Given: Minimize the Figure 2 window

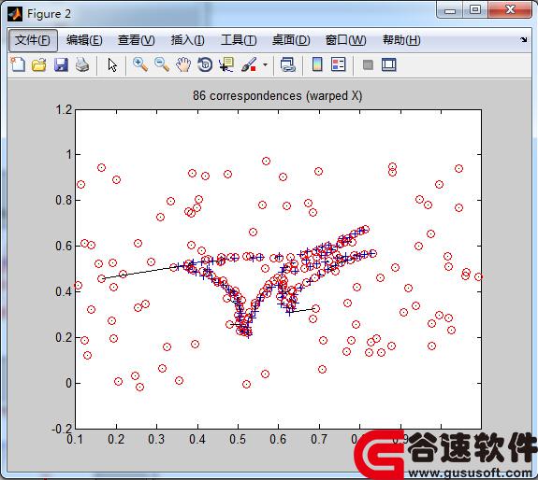Looking at the screenshot, I should 450,9.
